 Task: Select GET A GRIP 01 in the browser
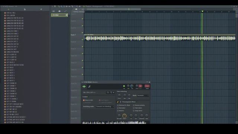pyautogui.click(x=12, y=55)
